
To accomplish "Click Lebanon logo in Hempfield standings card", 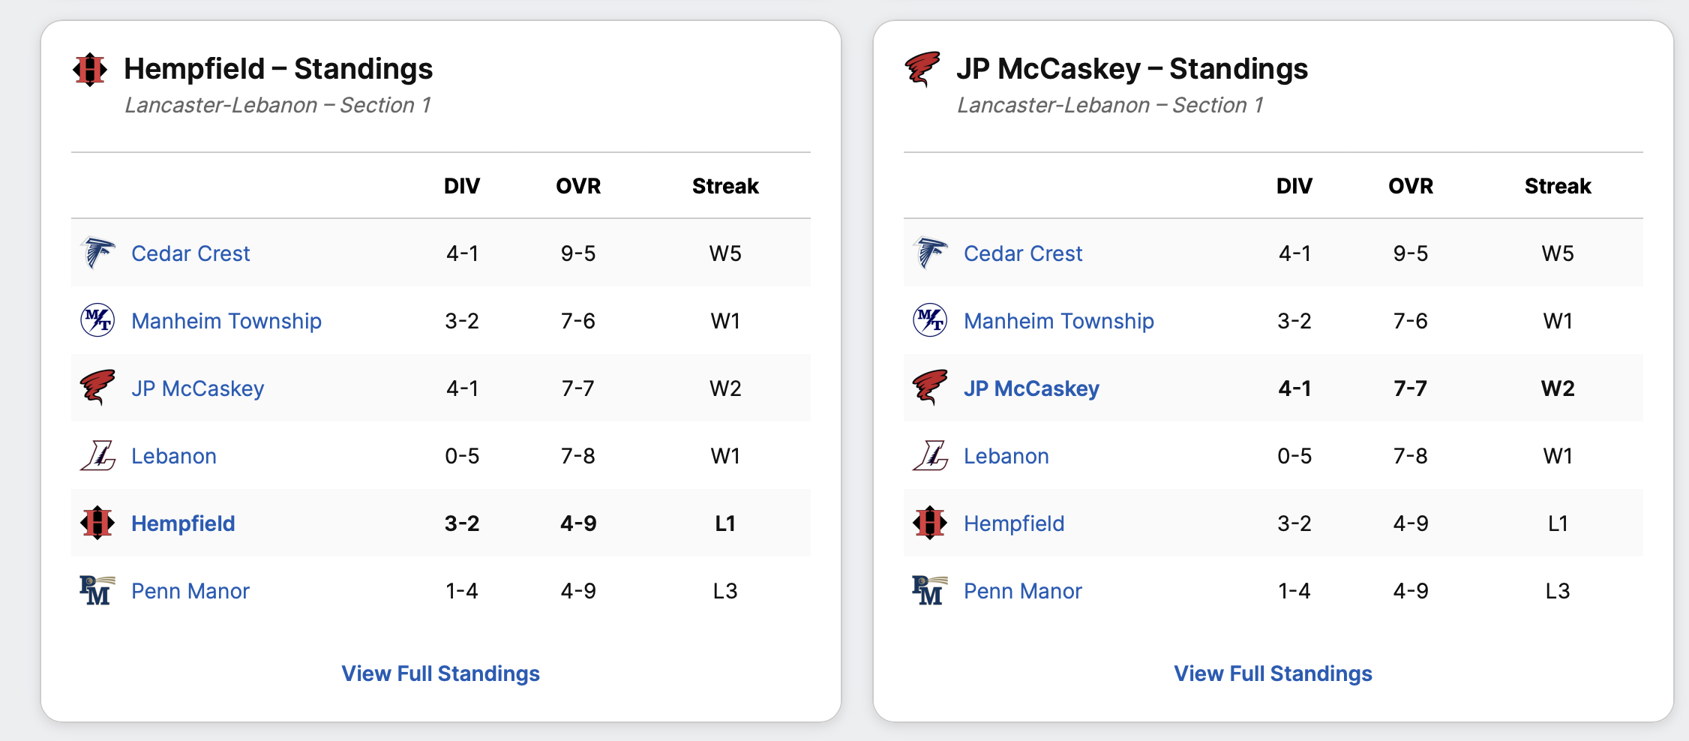I will 97,455.
